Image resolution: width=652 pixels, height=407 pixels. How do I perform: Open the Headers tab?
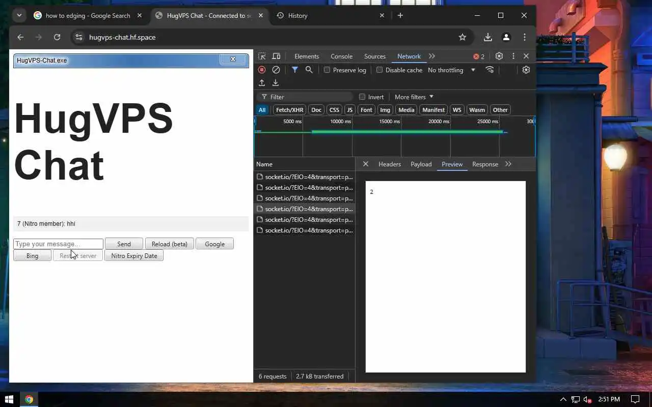point(390,164)
